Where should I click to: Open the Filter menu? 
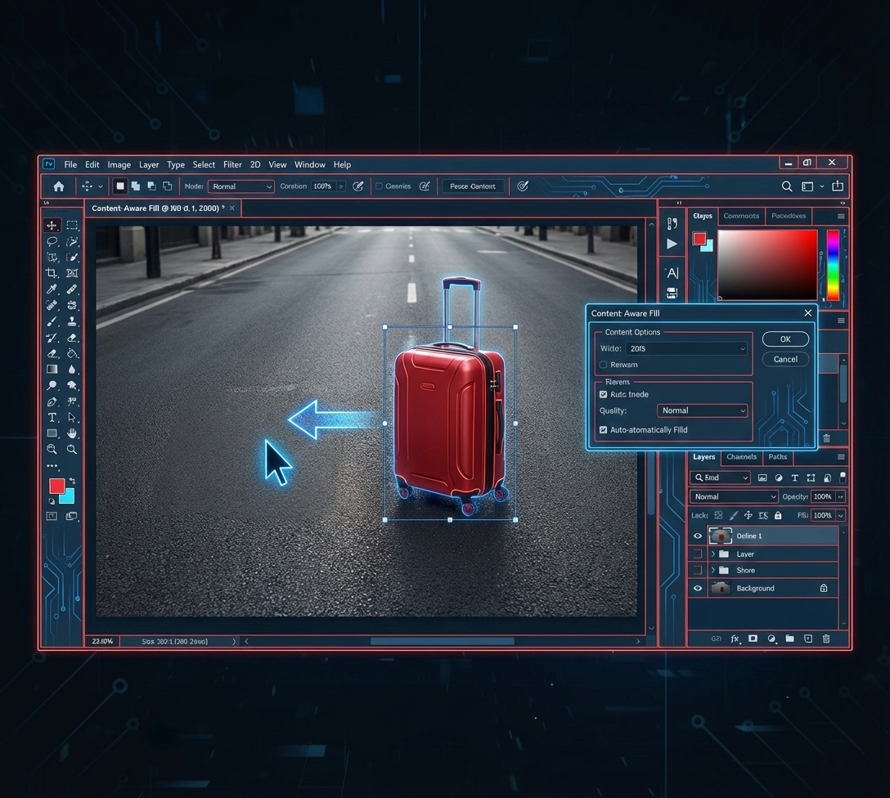coord(232,164)
